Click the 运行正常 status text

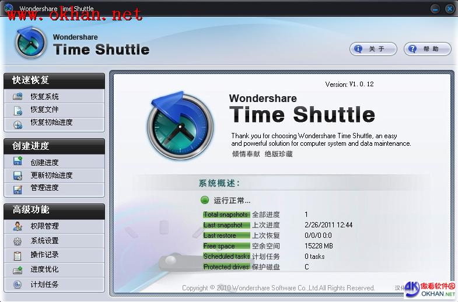pyautogui.click(x=232, y=201)
